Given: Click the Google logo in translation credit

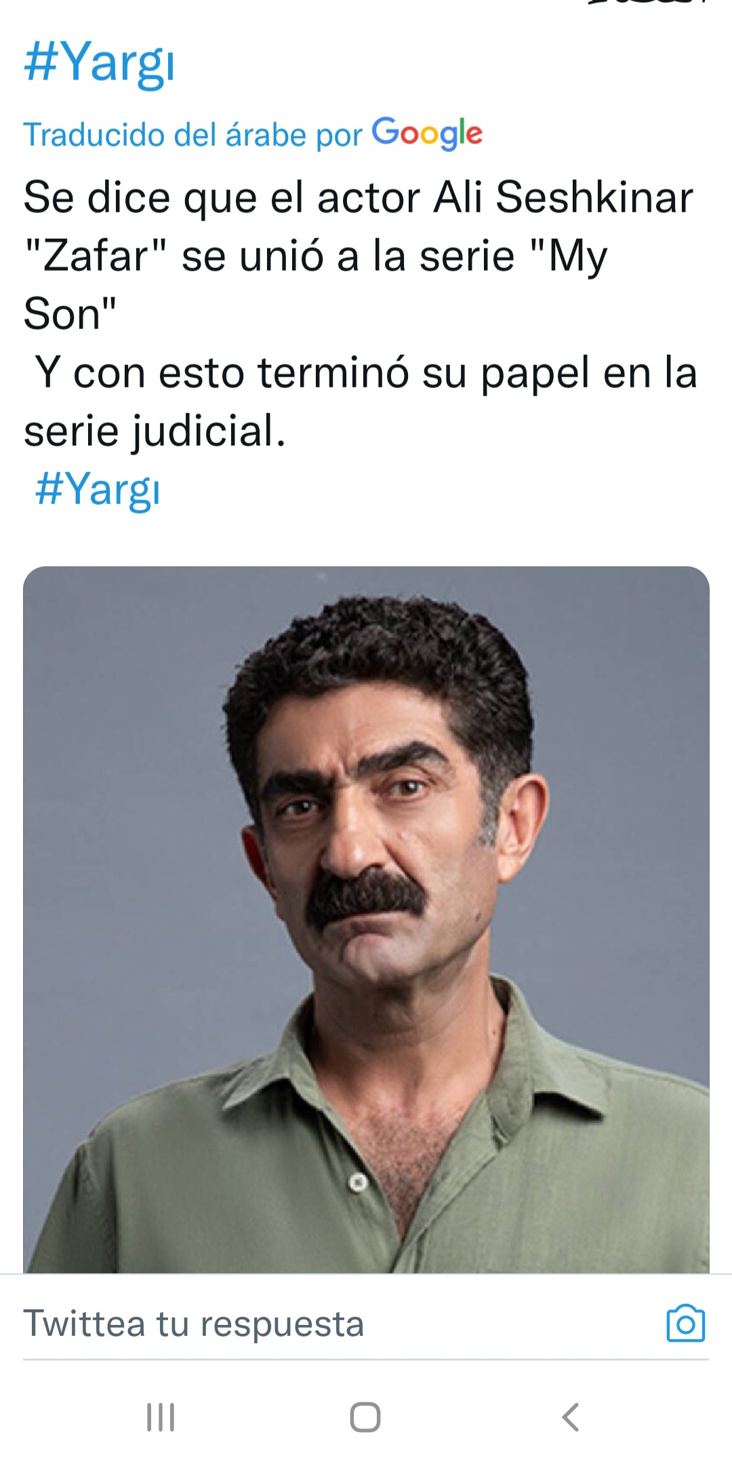Looking at the screenshot, I should [427, 133].
